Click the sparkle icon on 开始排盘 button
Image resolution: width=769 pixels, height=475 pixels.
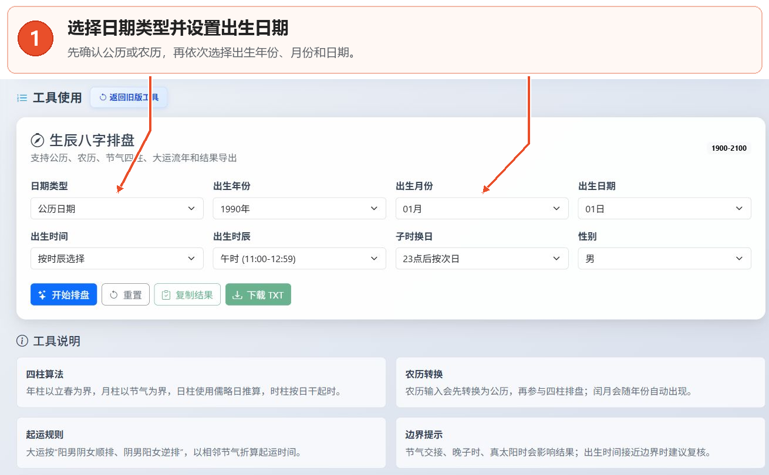42,295
